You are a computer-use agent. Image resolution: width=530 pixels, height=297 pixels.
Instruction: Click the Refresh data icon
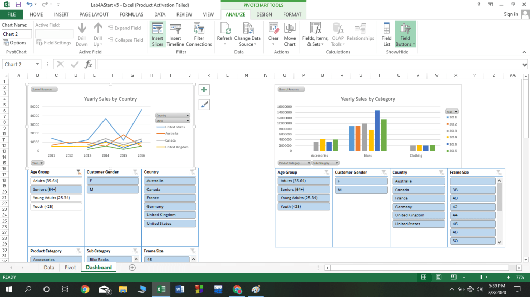(x=225, y=29)
